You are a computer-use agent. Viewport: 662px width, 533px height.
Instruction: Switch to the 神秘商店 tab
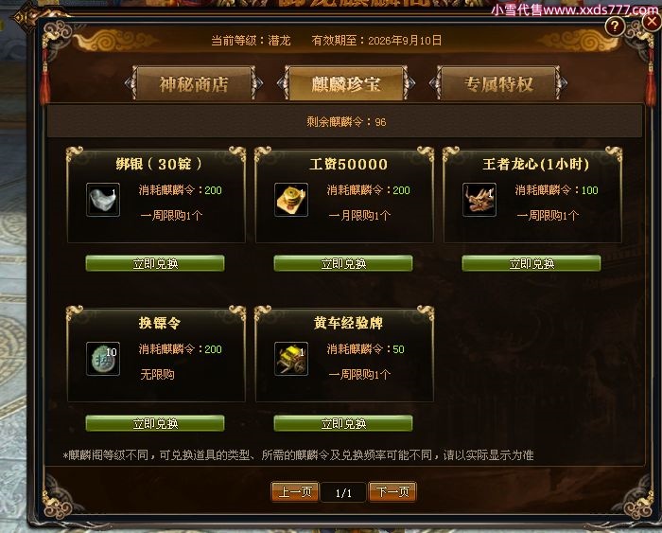(194, 83)
